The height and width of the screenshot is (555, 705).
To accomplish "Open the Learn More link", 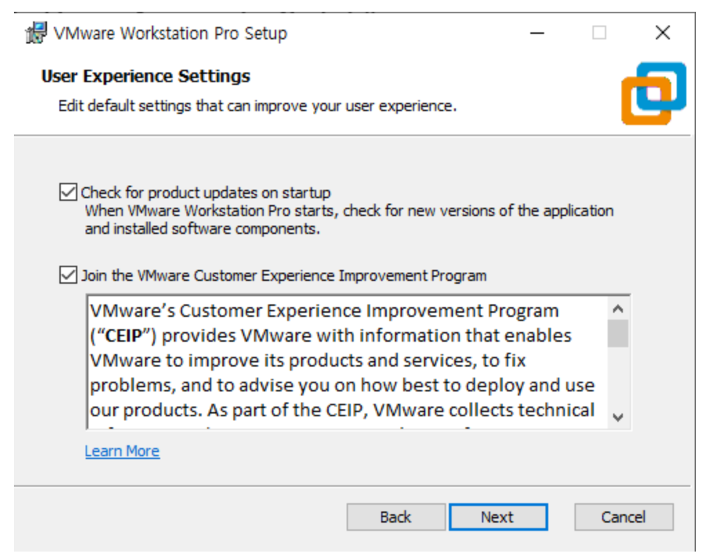I will 122,451.
